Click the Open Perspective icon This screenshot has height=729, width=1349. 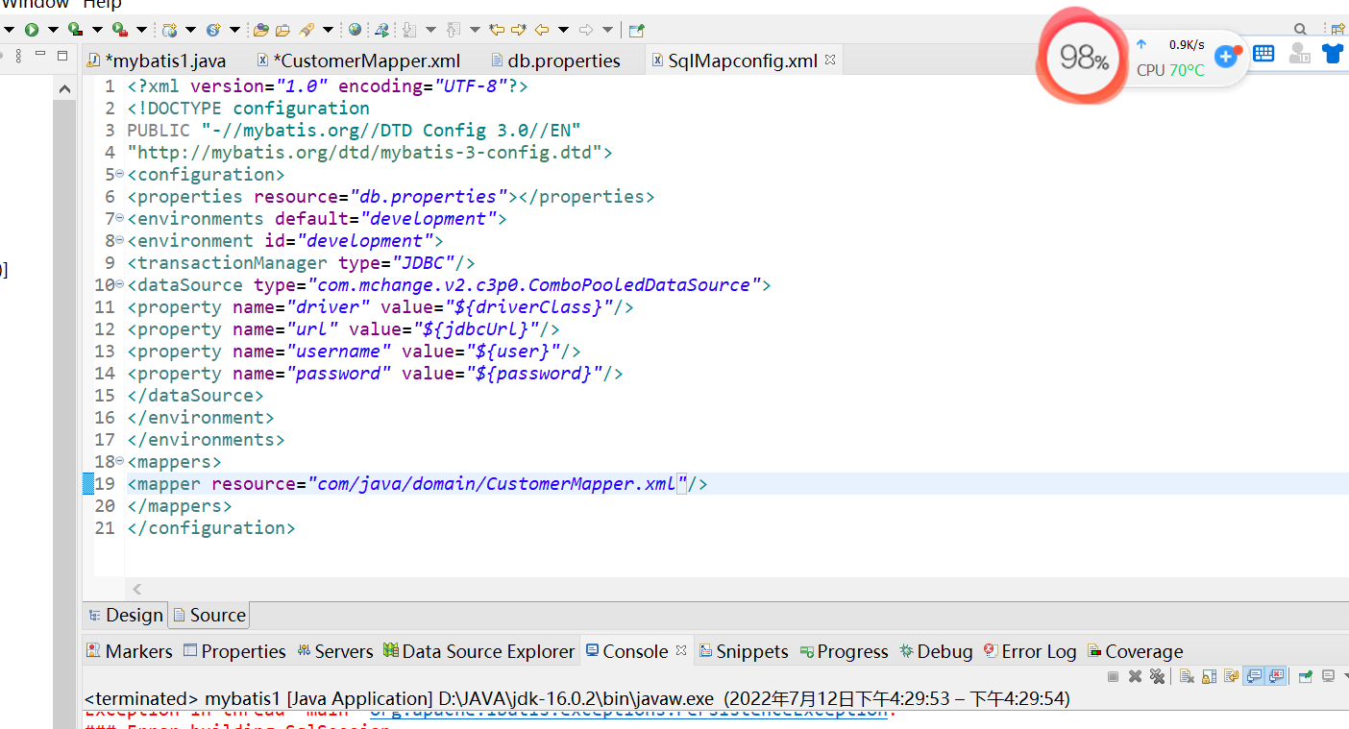pos(1338,30)
